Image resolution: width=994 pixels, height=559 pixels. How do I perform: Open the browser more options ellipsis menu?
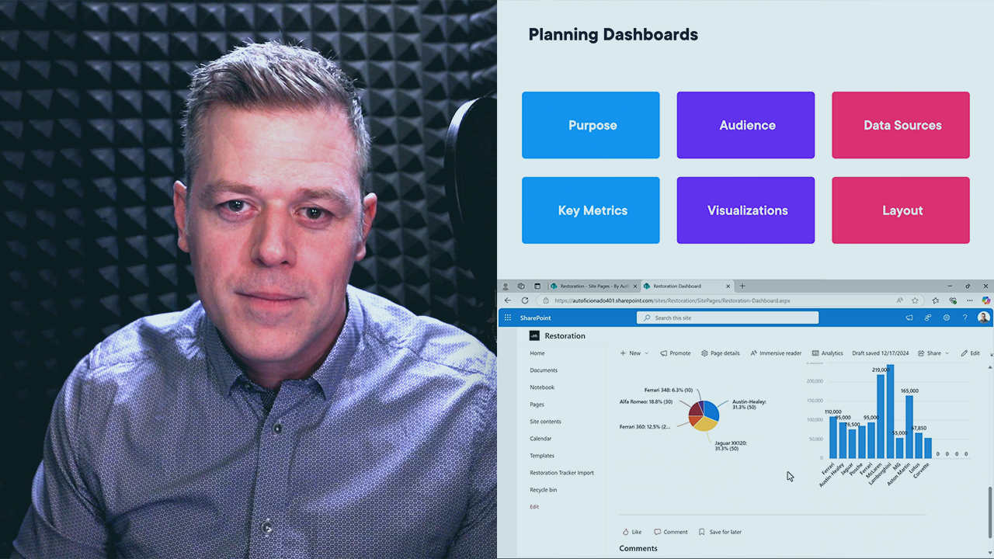(x=970, y=300)
